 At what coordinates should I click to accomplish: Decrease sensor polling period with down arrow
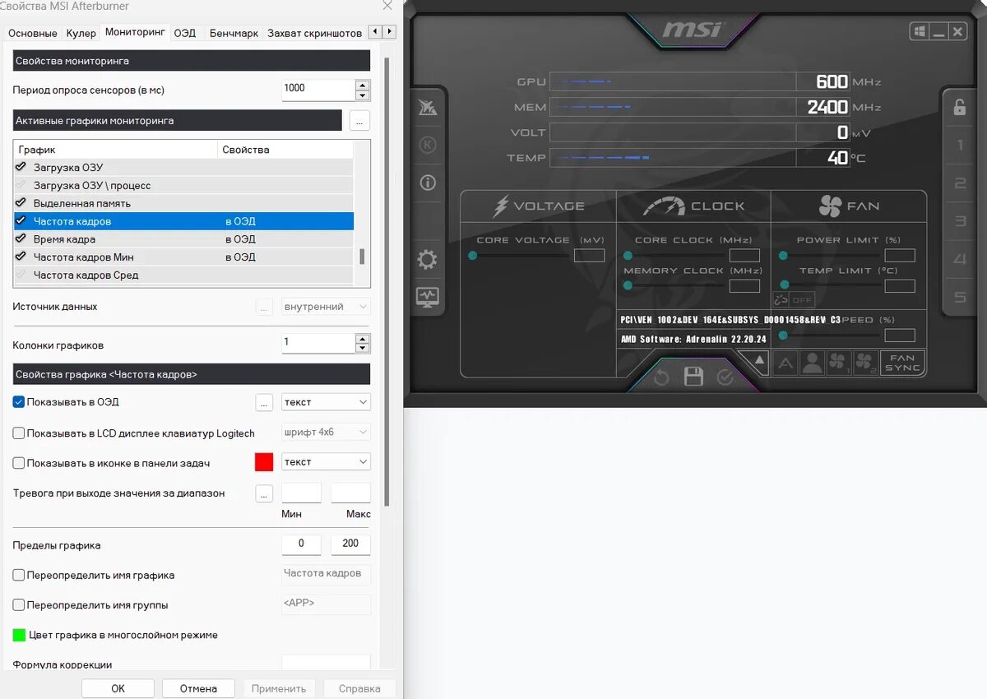[x=363, y=95]
